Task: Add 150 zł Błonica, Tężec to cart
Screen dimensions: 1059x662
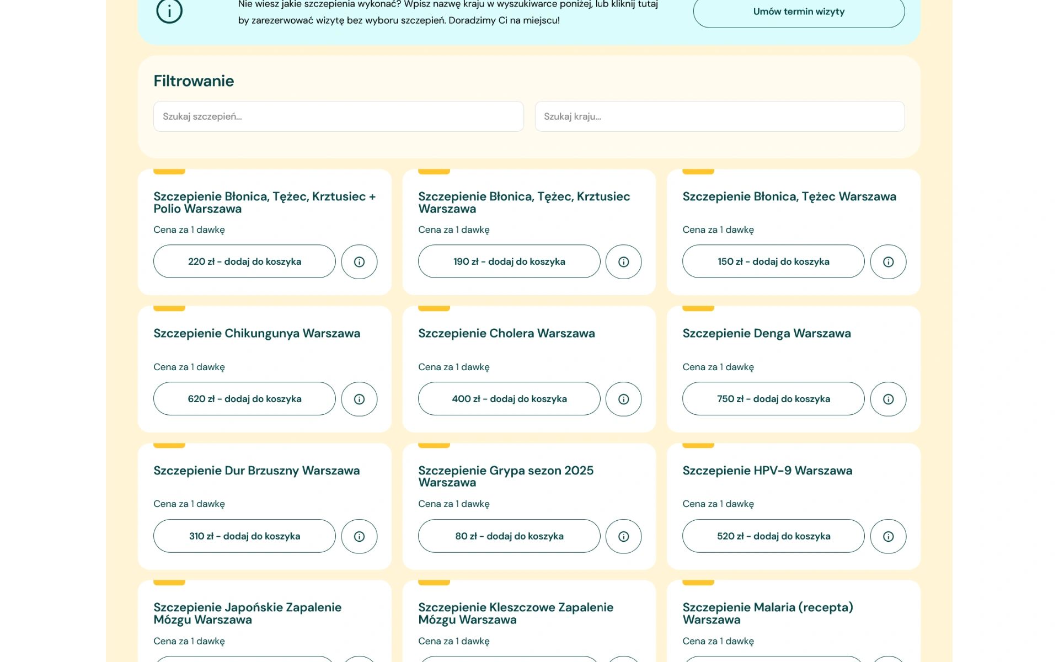Action: pos(773,261)
